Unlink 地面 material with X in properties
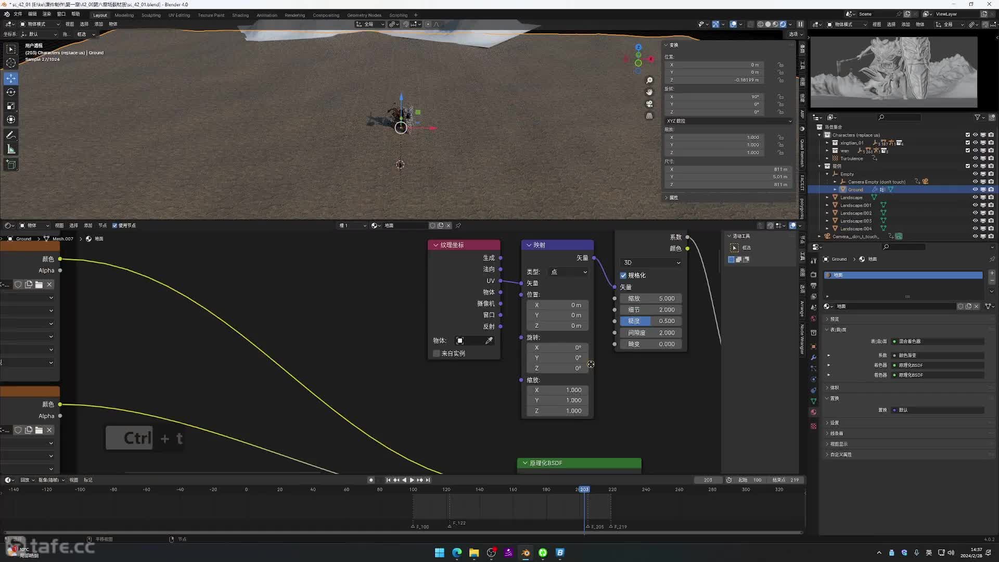Viewport: 999px width, 562px height. pyautogui.click(x=977, y=306)
